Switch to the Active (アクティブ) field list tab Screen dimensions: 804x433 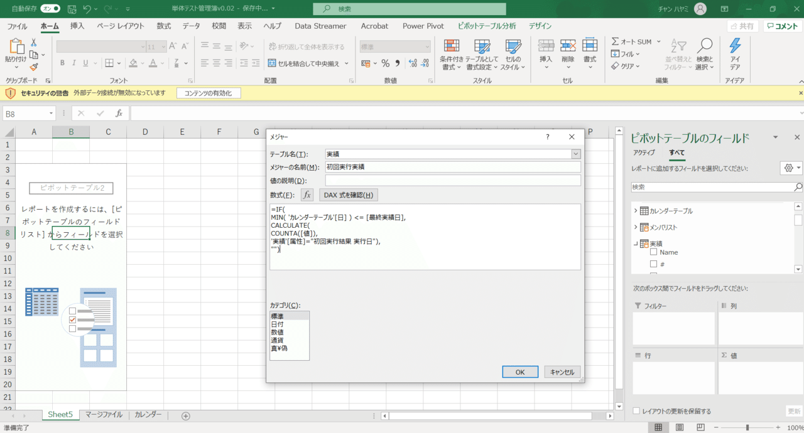(x=644, y=152)
